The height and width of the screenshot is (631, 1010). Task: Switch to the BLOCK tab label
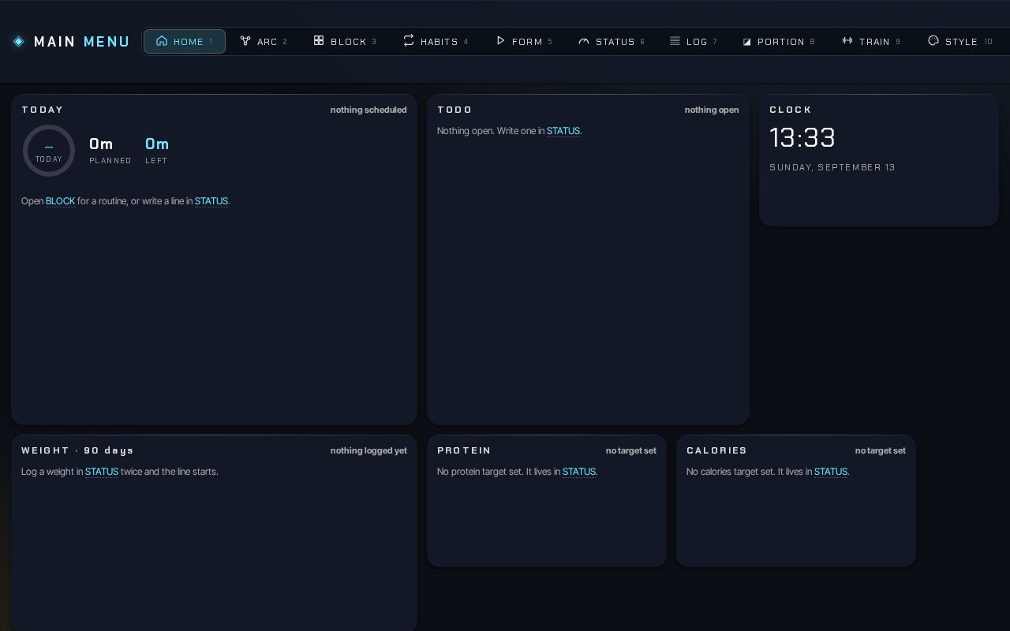349,42
